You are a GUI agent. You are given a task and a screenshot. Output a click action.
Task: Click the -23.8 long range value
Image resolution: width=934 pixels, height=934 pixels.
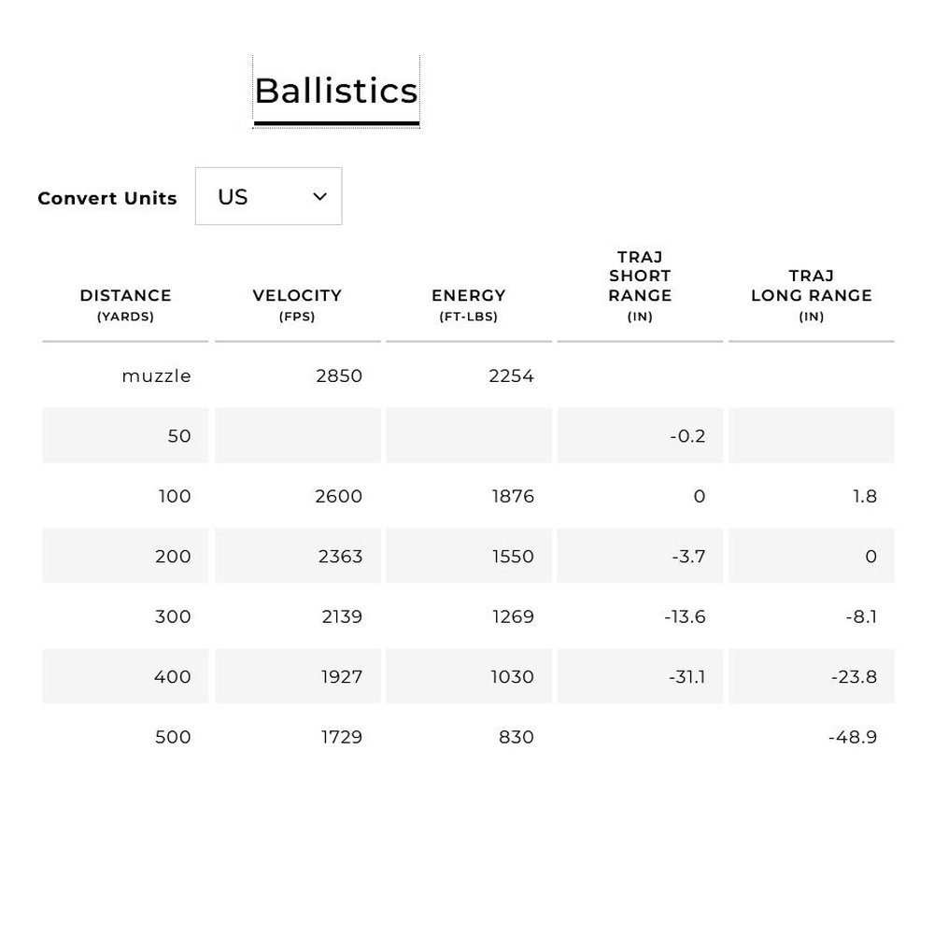click(855, 676)
